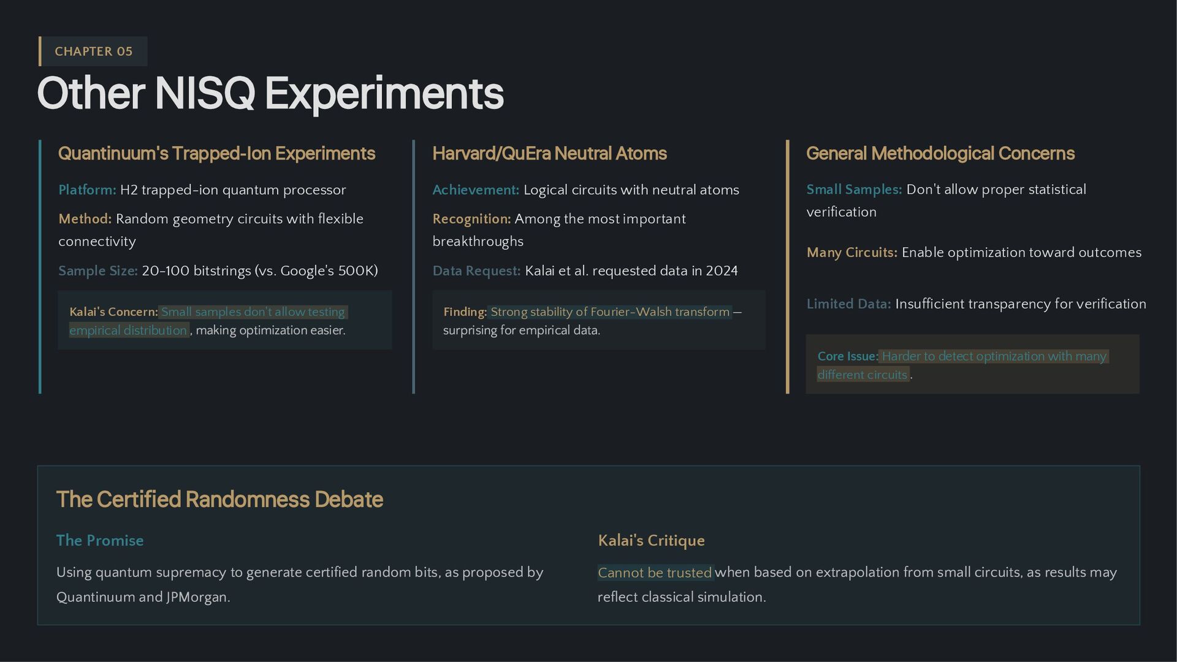Click the Recognition: label

471,219
